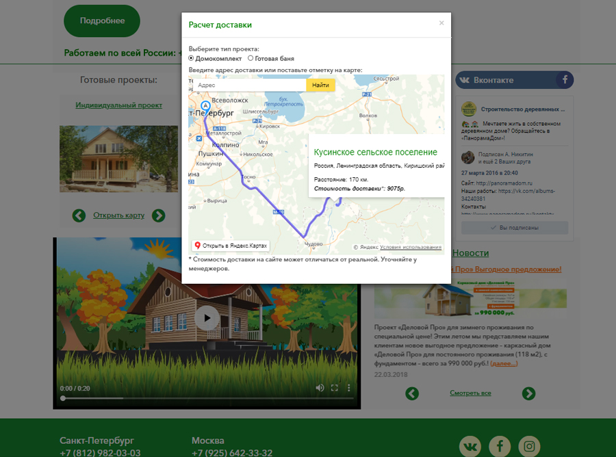Open the wooden house project thumbnail
Image resolution: width=616 pixels, height=457 pixels.
coord(118,159)
